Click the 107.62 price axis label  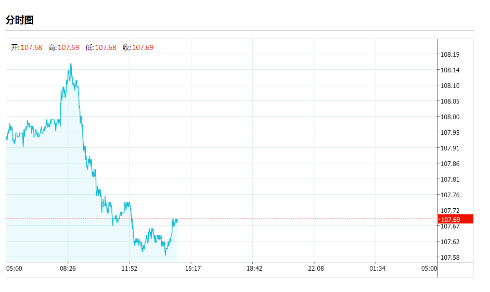450,242
